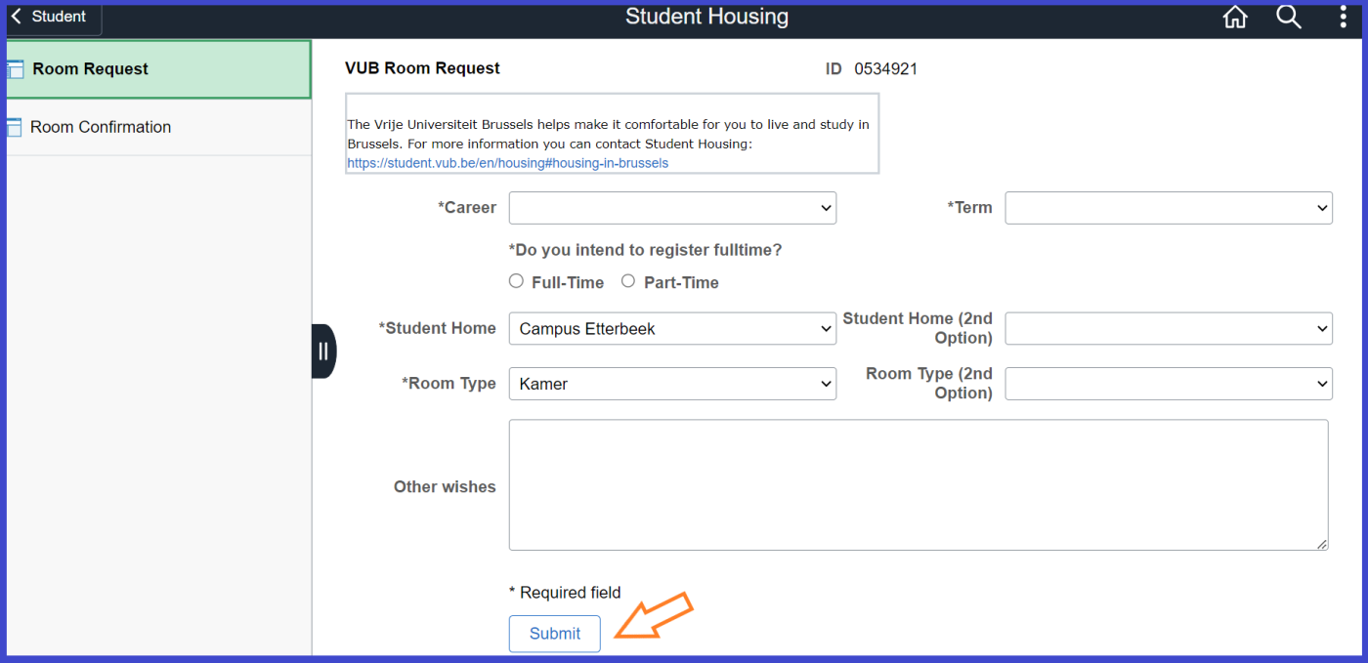Click the Room Confirmation page icon
Screen dimensions: 1368x663
14,127
